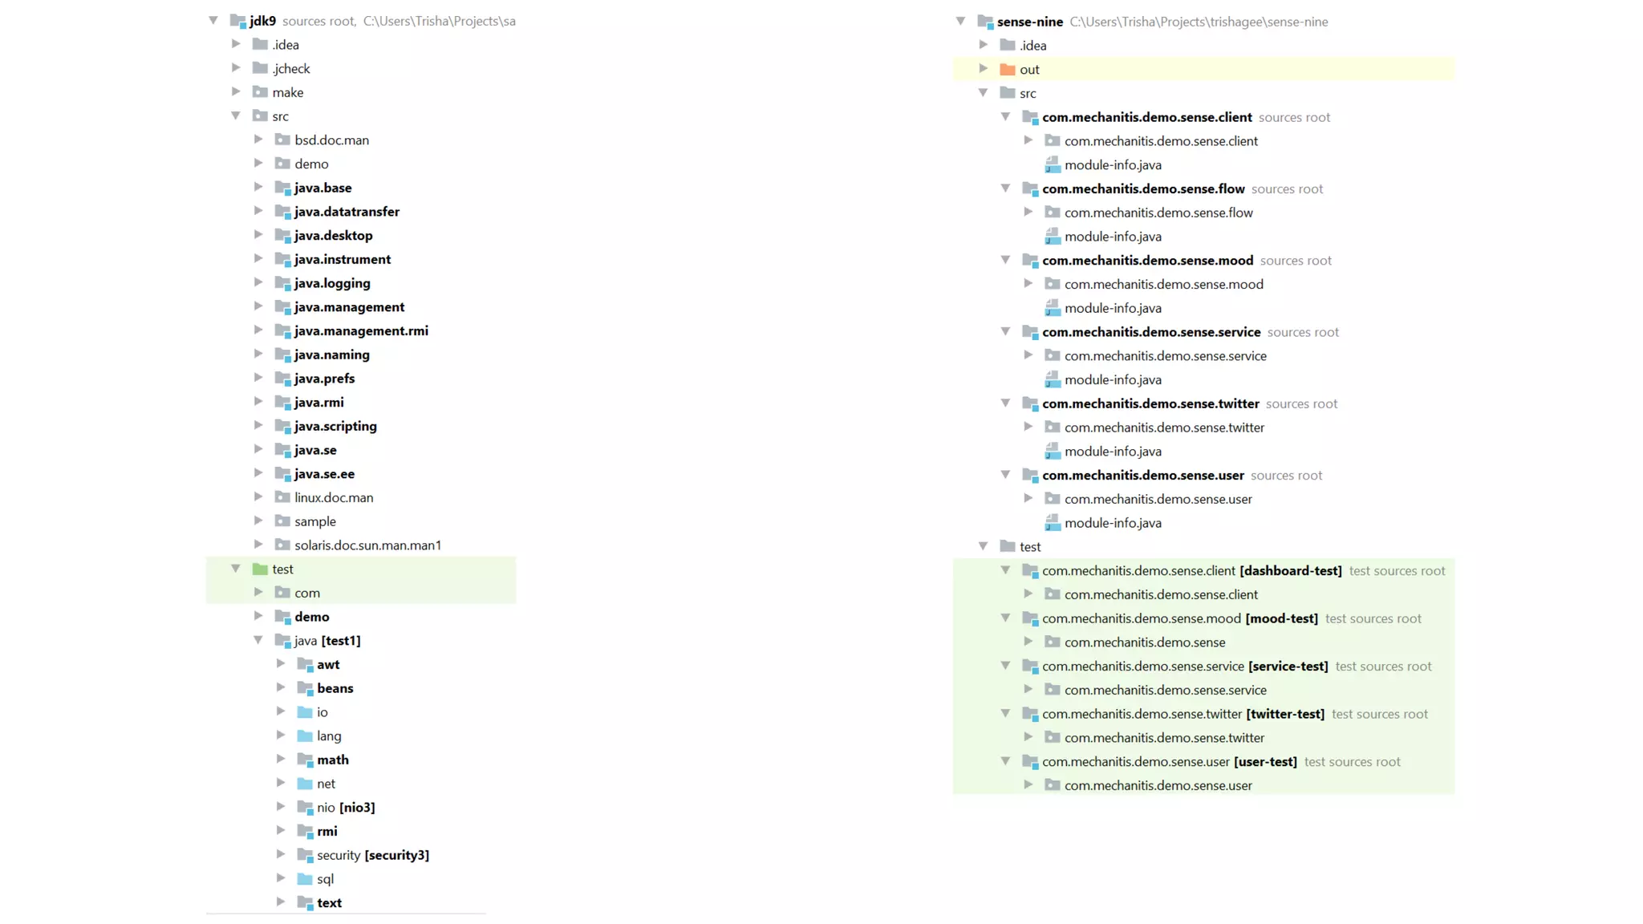
Task: Expand the java.desktop module node
Action: point(258,235)
